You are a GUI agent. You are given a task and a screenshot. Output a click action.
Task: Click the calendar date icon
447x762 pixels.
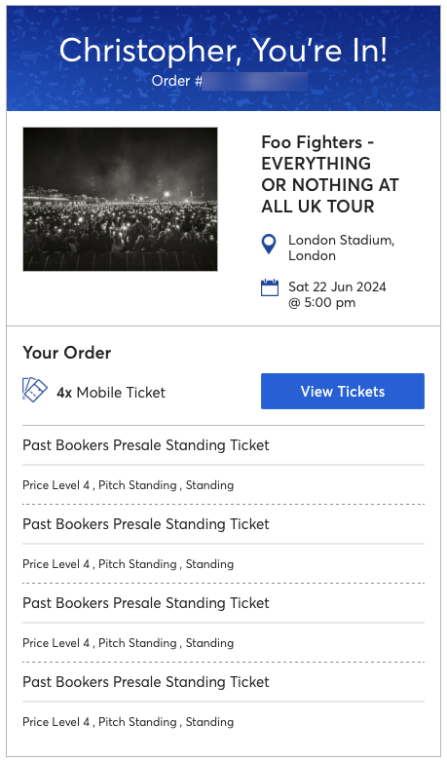coord(270,287)
